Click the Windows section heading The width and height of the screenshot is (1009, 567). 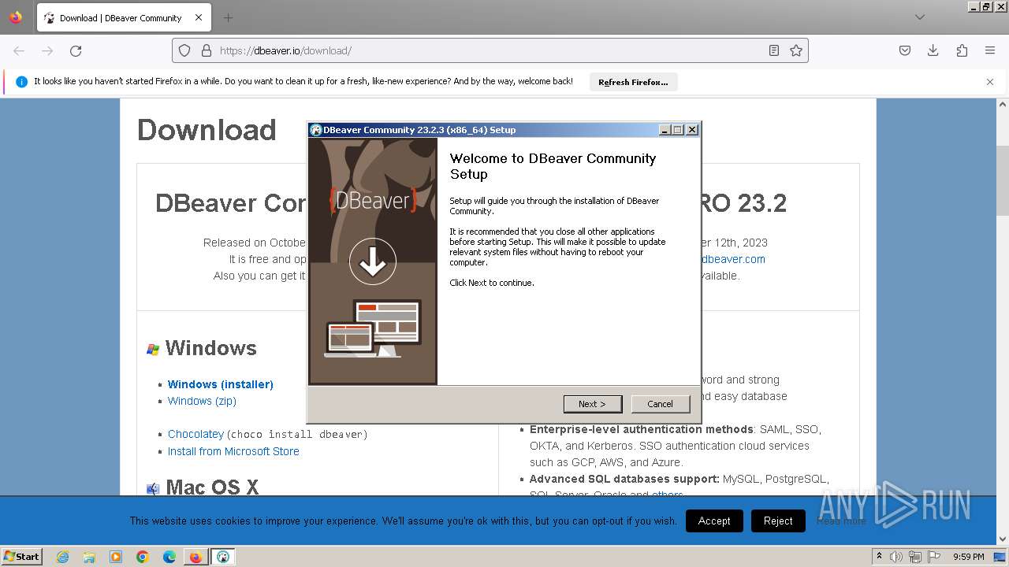tap(210, 348)
